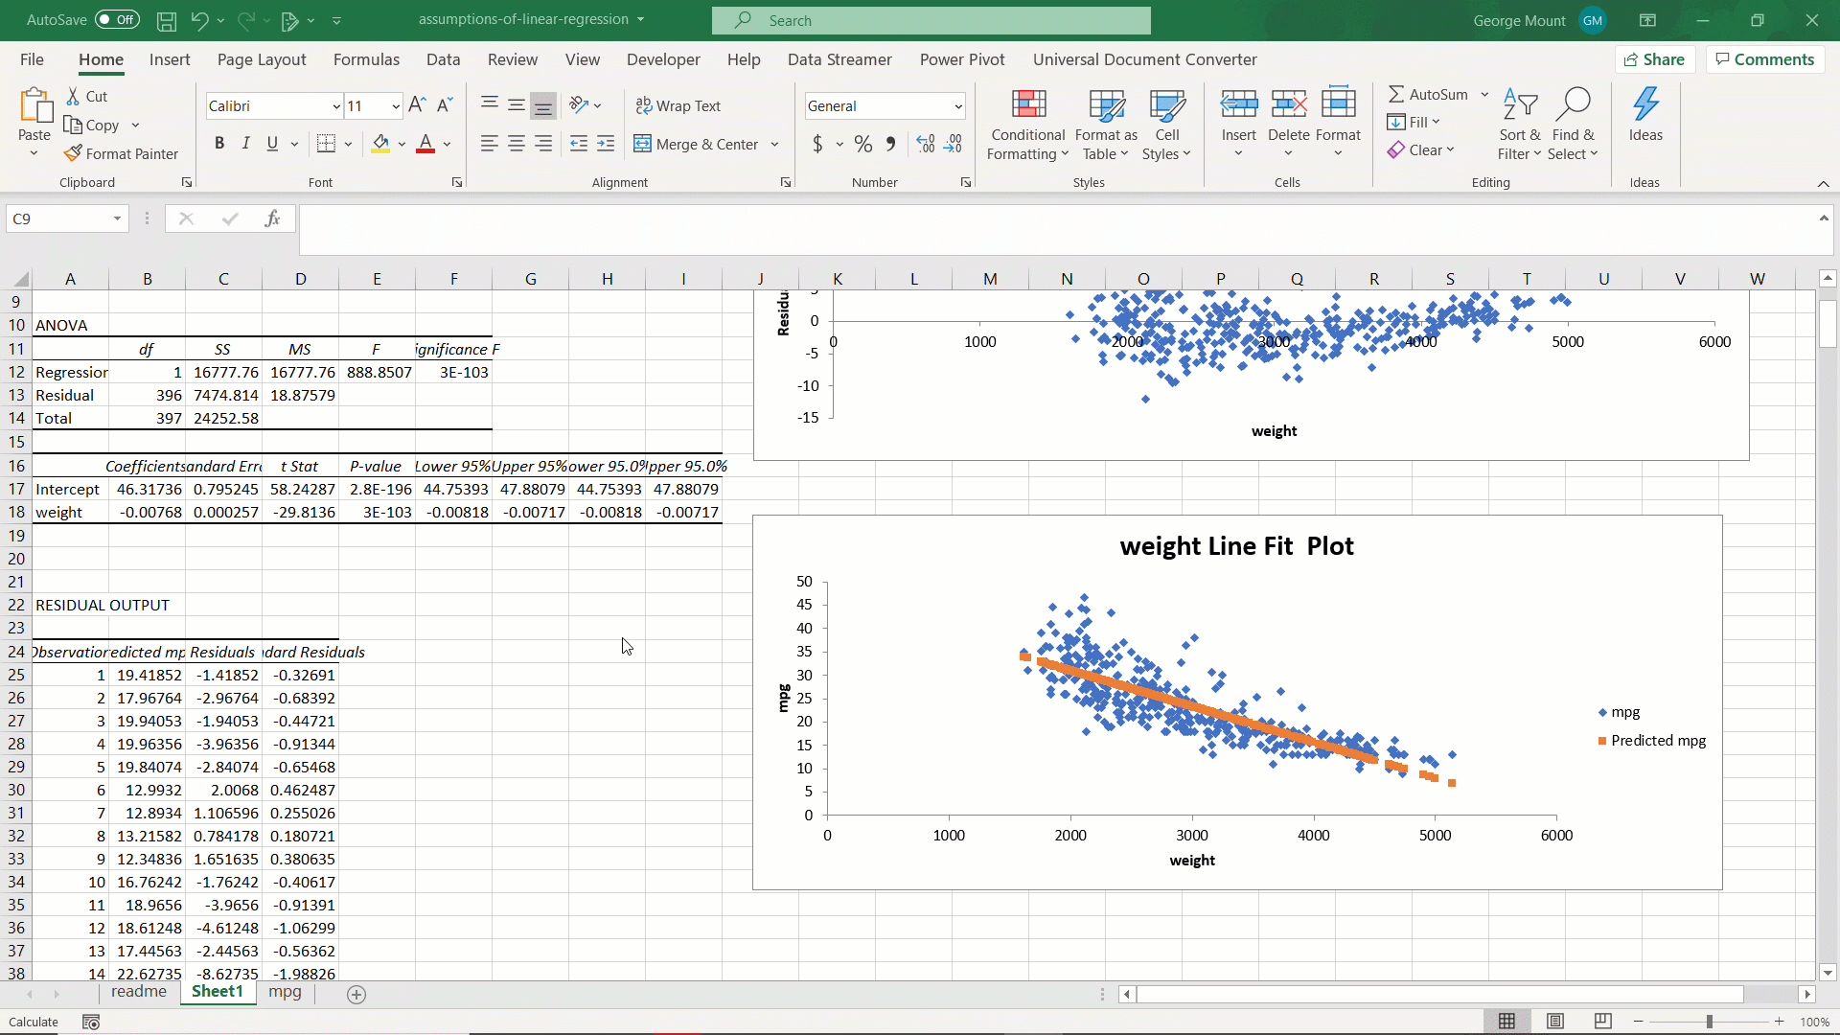Toggle Bold formatting

219,144
